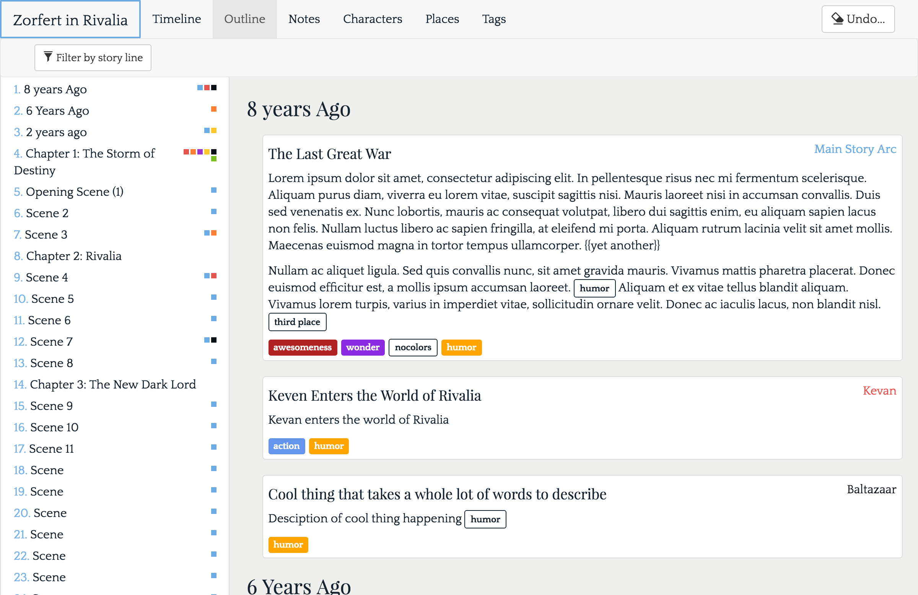Screen dimensions: 918x595
Task: Click Main Story Arc line label
Action: (855, 149)
